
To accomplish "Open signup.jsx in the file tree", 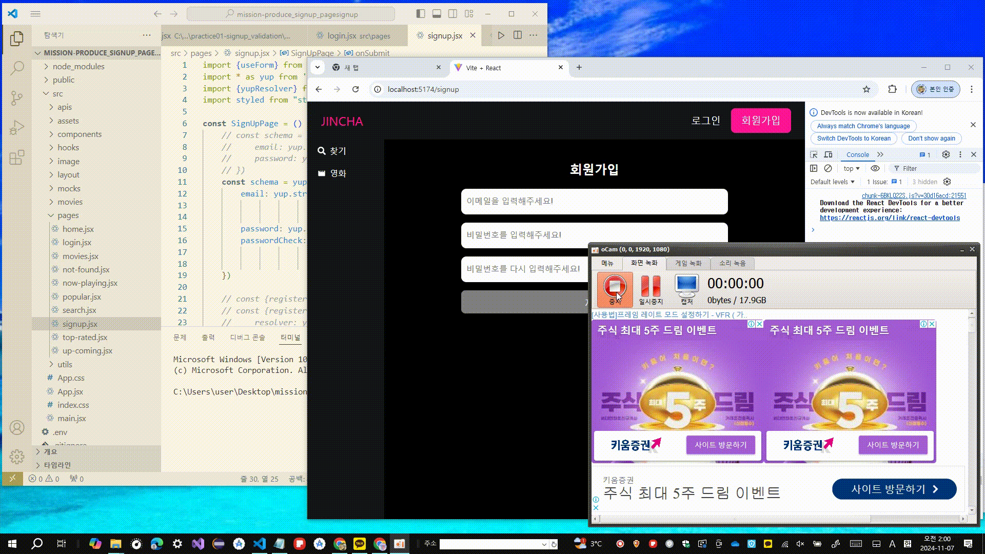I will 80,324.
